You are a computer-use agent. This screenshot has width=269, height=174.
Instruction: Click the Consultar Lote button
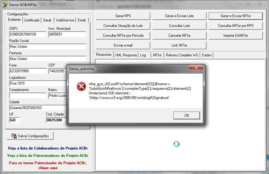point(179,26)
